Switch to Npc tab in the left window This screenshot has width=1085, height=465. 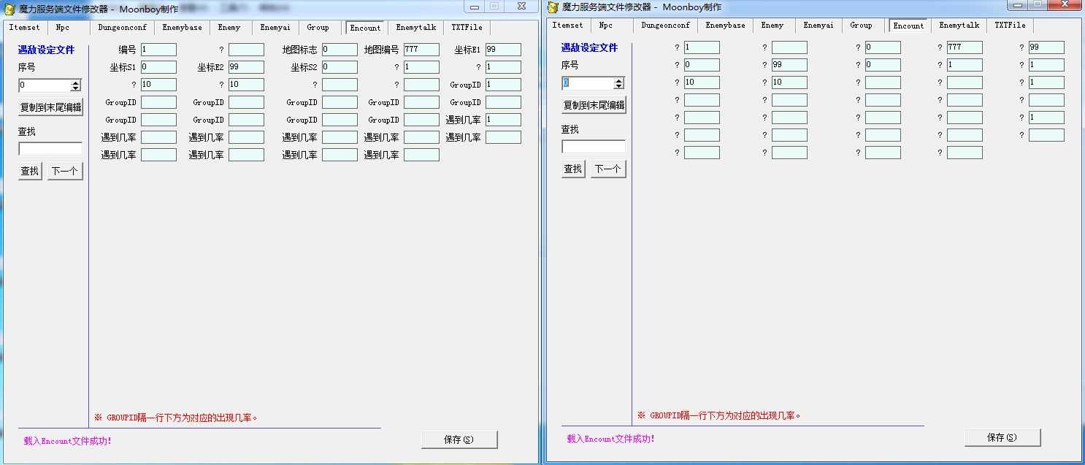(x=63, y=28)
